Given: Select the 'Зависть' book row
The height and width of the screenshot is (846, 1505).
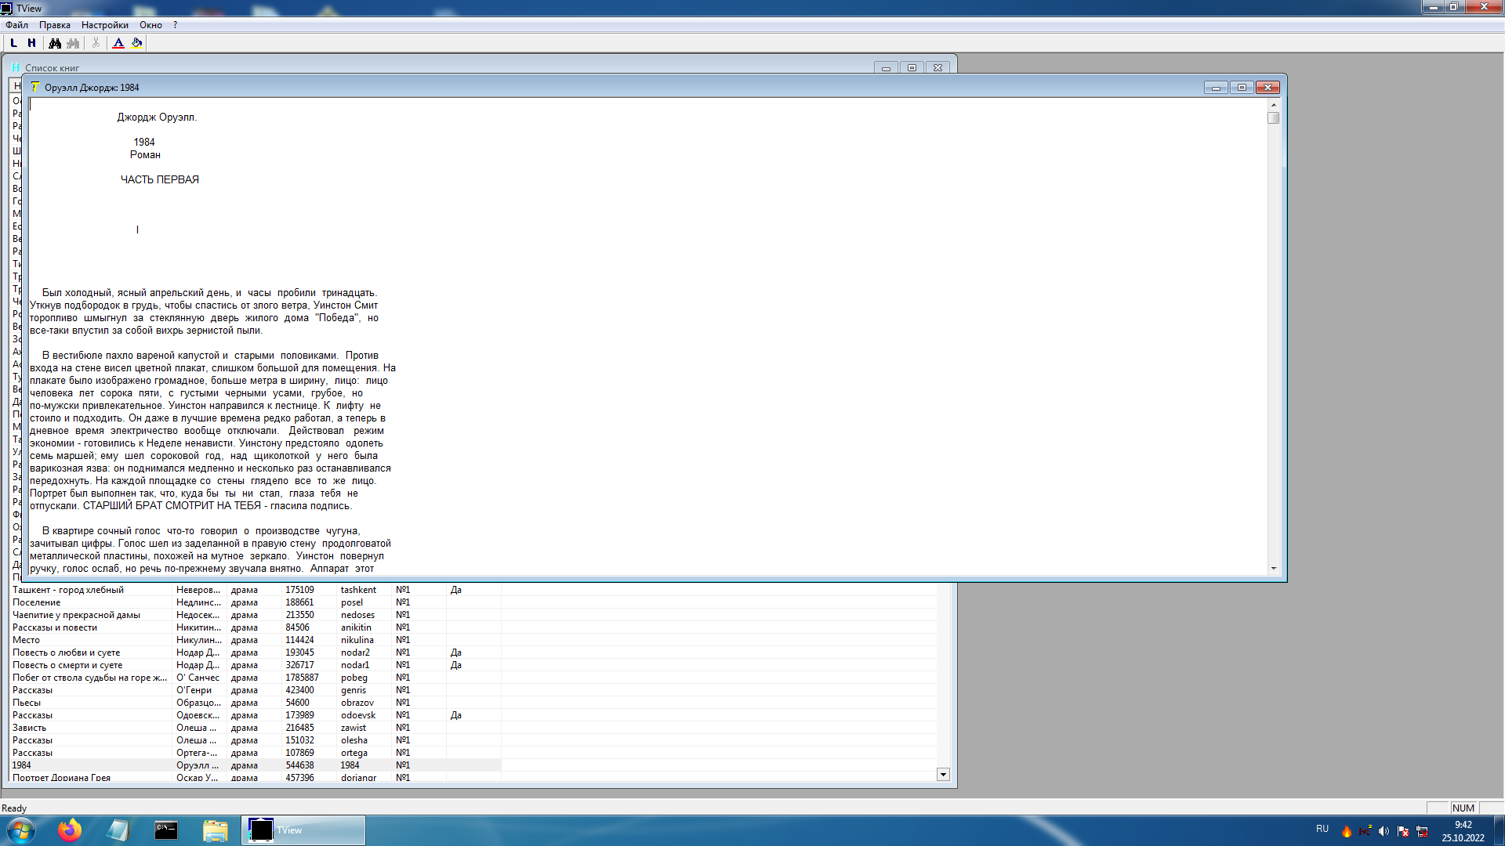Looking at the screenshot, I should click(30, 728).
